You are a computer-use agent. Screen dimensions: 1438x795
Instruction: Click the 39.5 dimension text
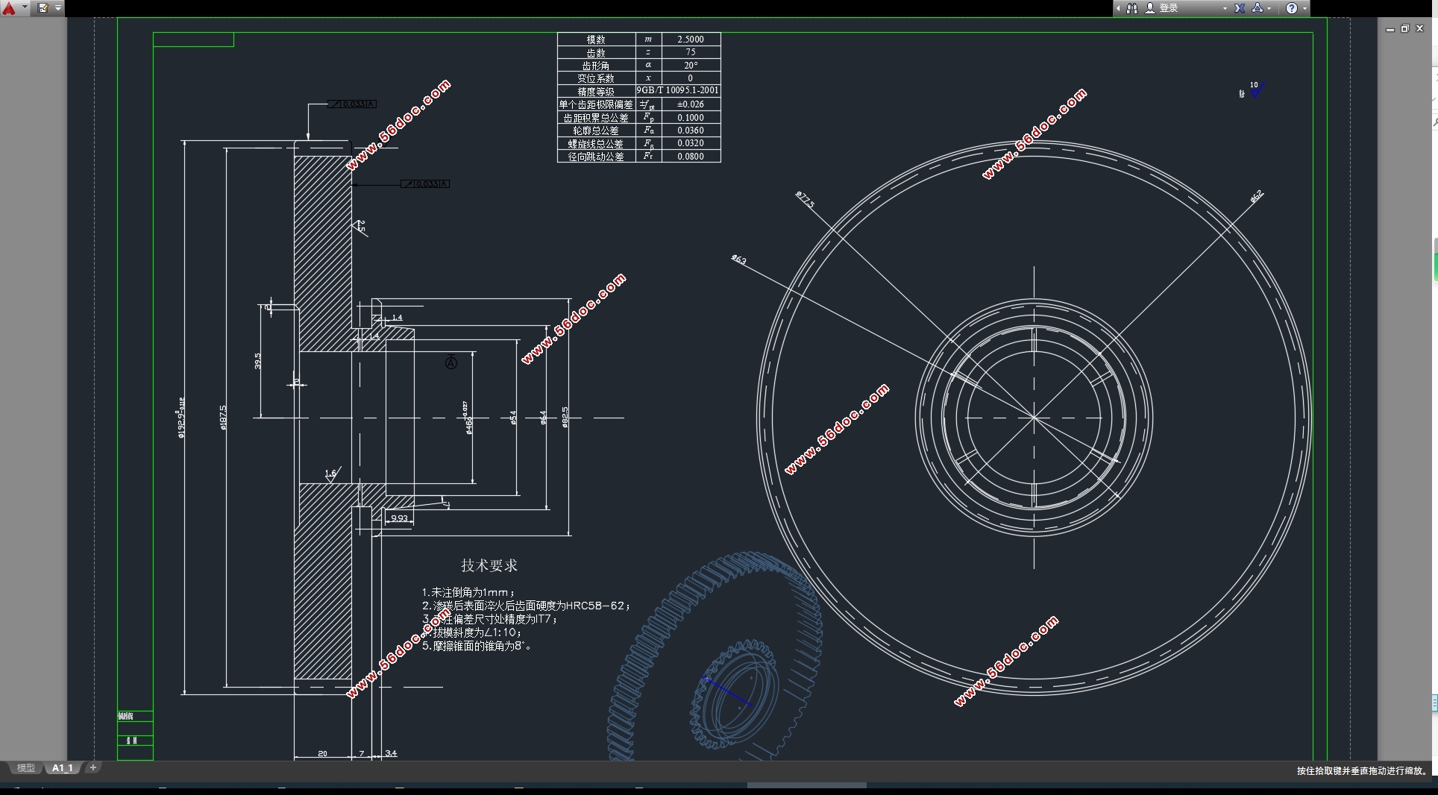(x=257, y=361)
